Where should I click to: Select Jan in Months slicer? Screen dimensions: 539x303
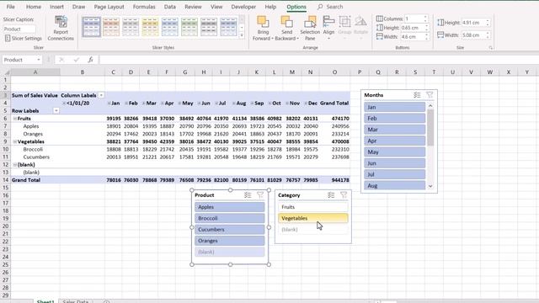(x=395, y=107)
